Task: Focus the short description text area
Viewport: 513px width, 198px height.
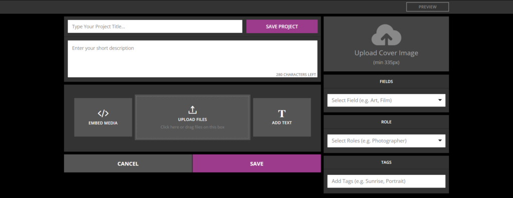Action: pos(192,59)
